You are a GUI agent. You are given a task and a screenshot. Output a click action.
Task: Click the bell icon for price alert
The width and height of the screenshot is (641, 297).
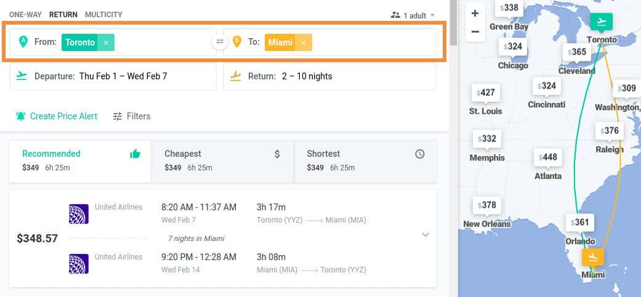20,116
